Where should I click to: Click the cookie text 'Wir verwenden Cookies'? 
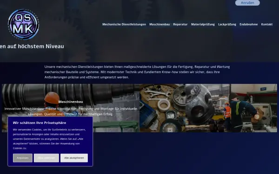click(x=49, y=139)
